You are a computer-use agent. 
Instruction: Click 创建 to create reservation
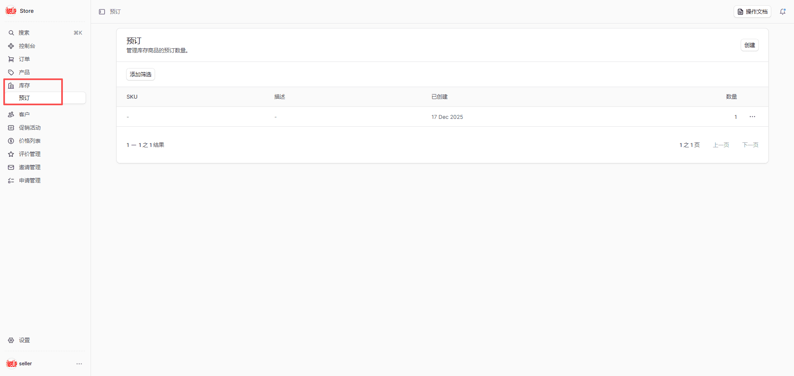(749, 45)
